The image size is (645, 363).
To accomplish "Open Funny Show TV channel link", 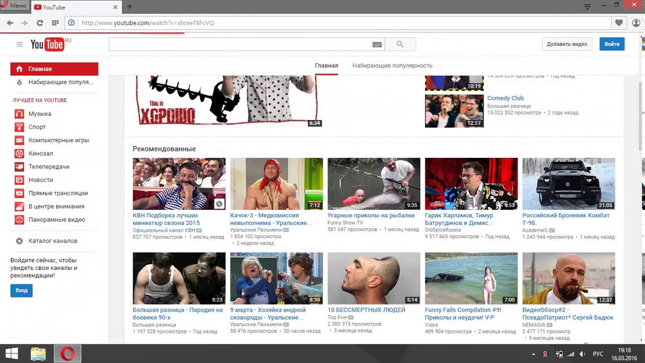I will pos(345,223).
